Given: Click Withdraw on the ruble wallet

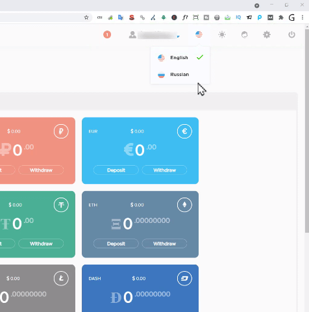Looking at the screenshot, I should 41,170.
